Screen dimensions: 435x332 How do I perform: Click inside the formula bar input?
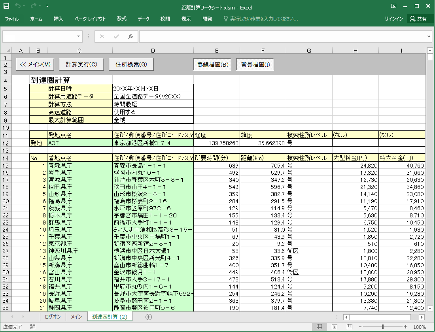282,36
